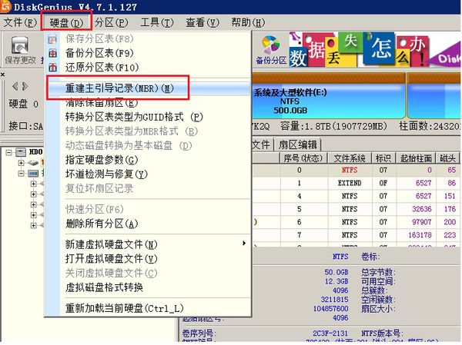Screen dimensions: 462x345
Task: Select 重建主引导记录(MBR) menu entry
Action: click(x=148, y=88)
